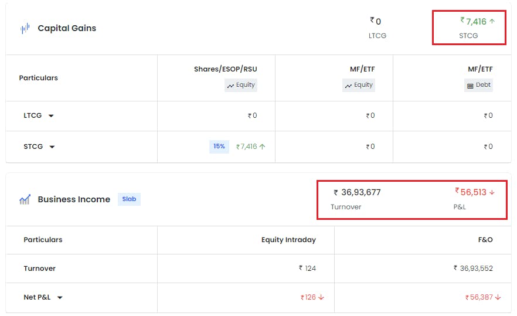The height and width of the screenshot is (316, 517).
Task: Expand the Net P&L row dropdown arrow
Action: (60, 297)
